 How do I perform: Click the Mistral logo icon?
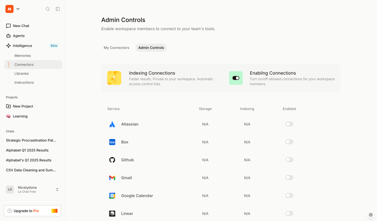(x=9, y=9)
